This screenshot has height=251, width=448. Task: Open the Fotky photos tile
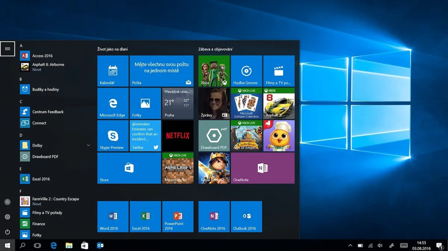click(x=145, y=104)
